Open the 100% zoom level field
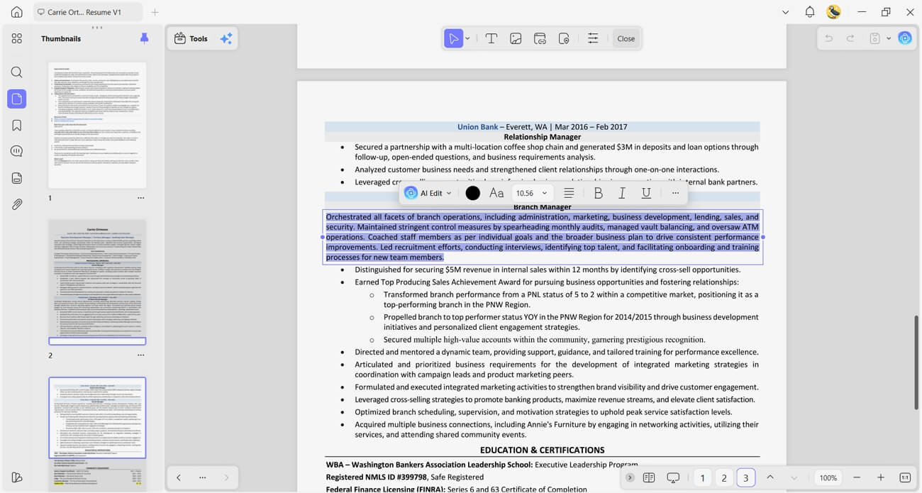The image size is (922, 493). click(x=828, y=477)
